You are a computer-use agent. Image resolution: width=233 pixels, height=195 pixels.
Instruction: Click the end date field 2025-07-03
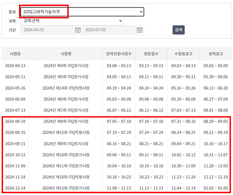click(109, 30)
